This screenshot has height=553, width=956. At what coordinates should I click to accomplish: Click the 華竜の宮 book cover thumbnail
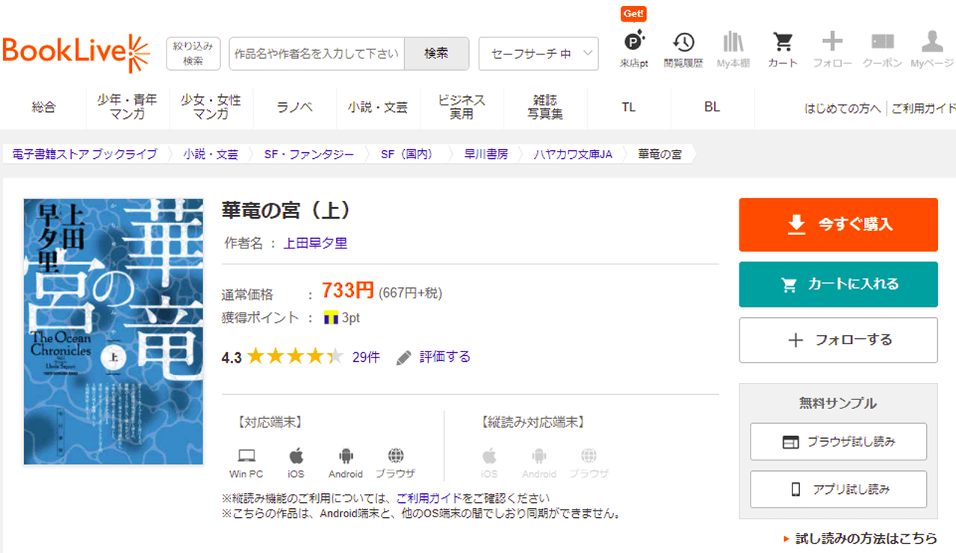pos(114,331)
